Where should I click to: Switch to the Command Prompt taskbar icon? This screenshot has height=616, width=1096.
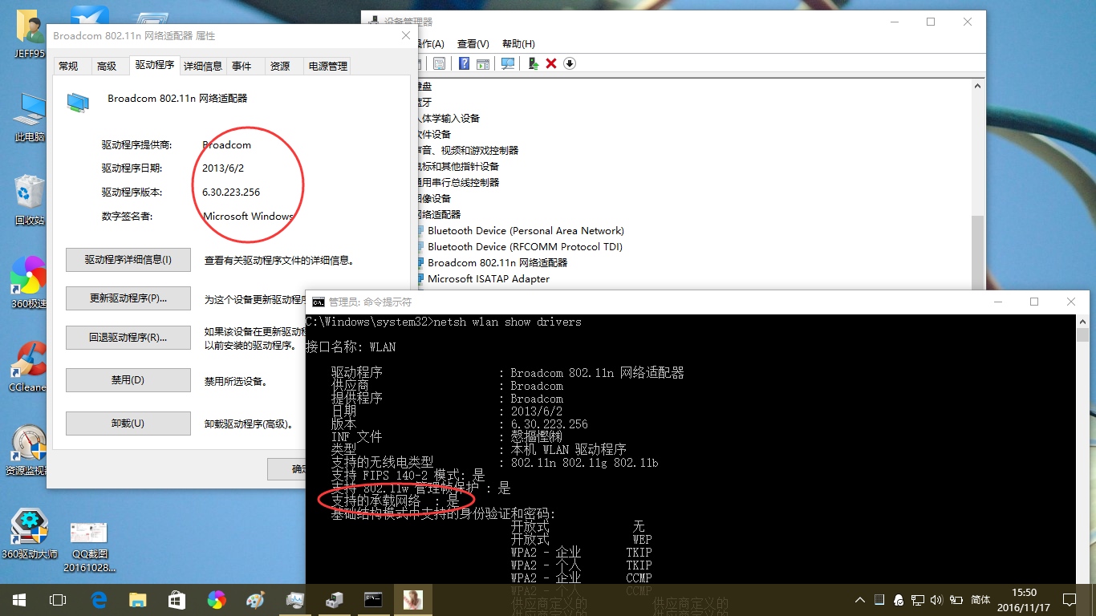373,599
